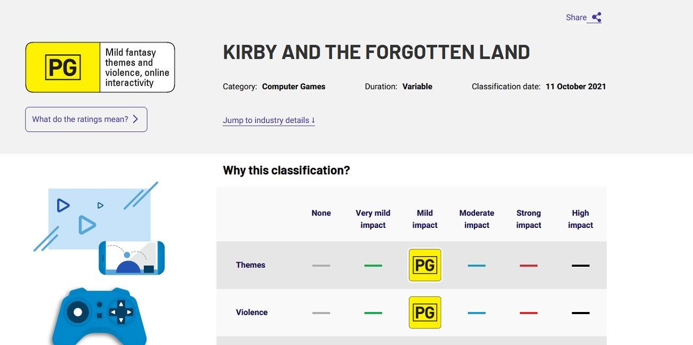Open What do the ratings mean?
693x345 pixels.
pos(86,119)
